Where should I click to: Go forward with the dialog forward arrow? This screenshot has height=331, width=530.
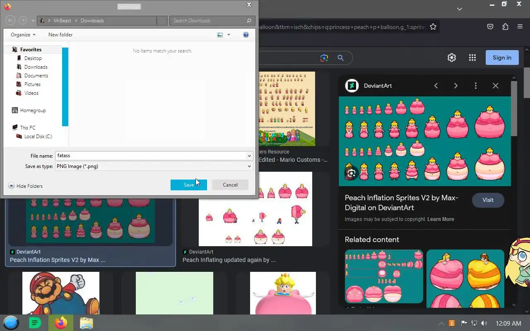coord(23,20)
